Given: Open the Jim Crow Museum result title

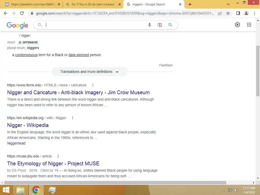Looking at the screenshot, I should coord(78,92).
